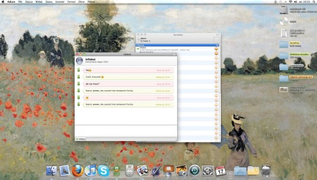
Task: Open the Format menu in menu bar
Action: [x=71, y=2]
